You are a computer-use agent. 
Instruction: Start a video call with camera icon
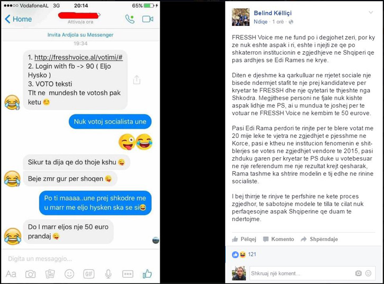[148, 19]
